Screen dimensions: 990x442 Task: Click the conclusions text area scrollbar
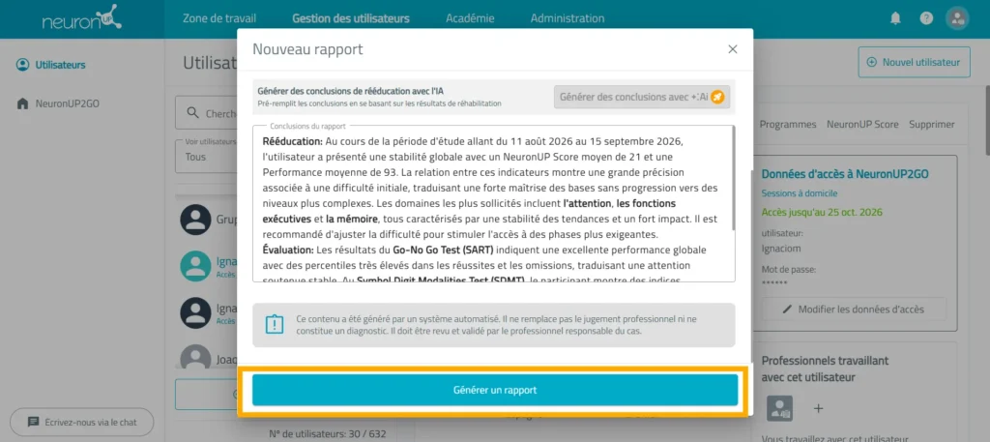(733, 178)
